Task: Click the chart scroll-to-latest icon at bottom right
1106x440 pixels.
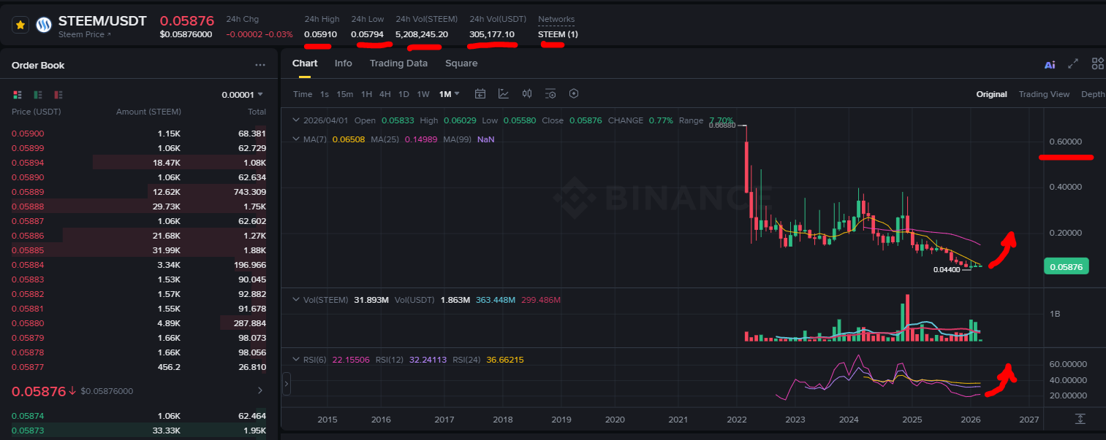Action: point(1080,418)
